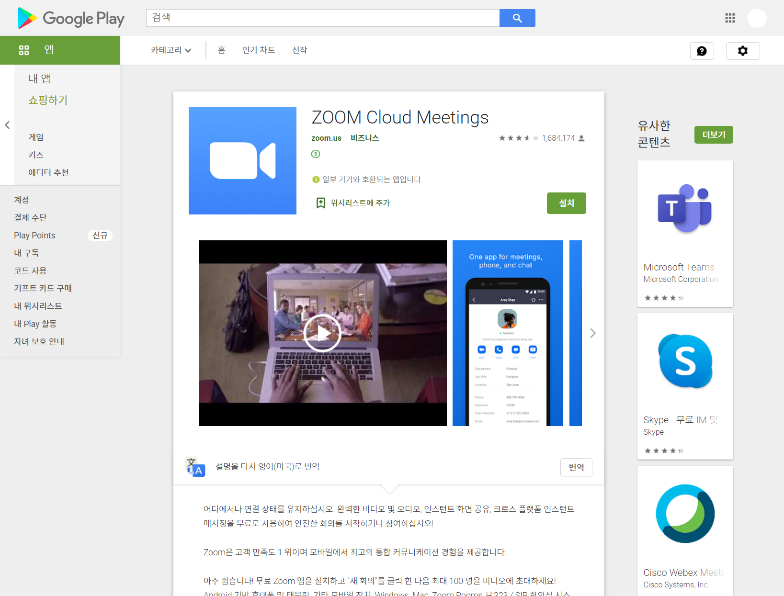Click the translate language icon

point(195,467)
